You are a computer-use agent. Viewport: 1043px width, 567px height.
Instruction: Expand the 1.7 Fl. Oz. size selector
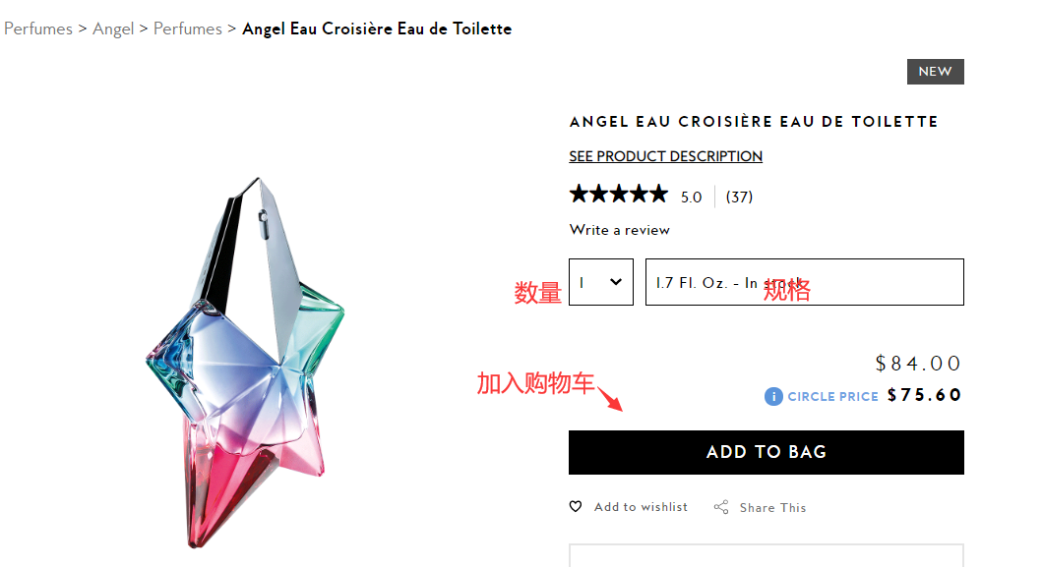point(804,282)
